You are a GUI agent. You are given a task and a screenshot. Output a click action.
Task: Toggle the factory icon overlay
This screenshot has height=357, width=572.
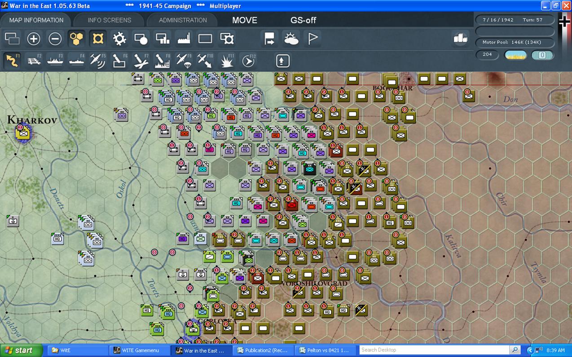184,39
